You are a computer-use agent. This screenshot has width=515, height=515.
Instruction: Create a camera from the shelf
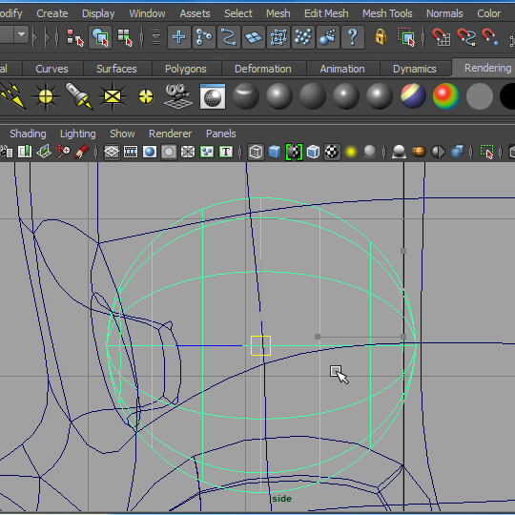click(x=178, y=96)
